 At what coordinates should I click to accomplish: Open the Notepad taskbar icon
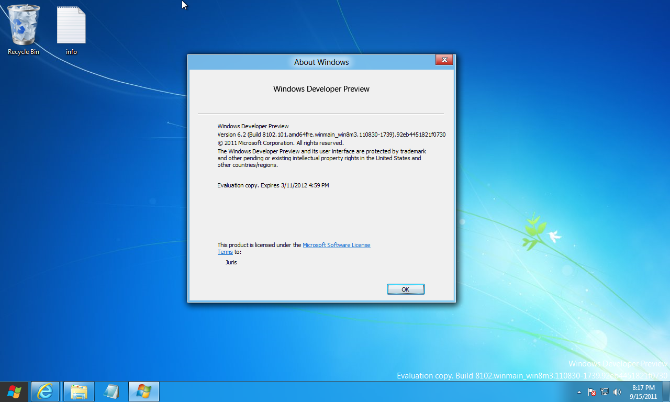(x=111, y=392)
